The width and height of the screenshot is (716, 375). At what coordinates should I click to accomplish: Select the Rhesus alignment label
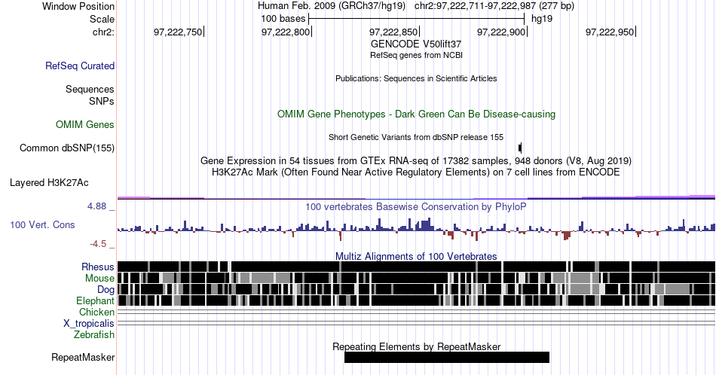(98, 267)
